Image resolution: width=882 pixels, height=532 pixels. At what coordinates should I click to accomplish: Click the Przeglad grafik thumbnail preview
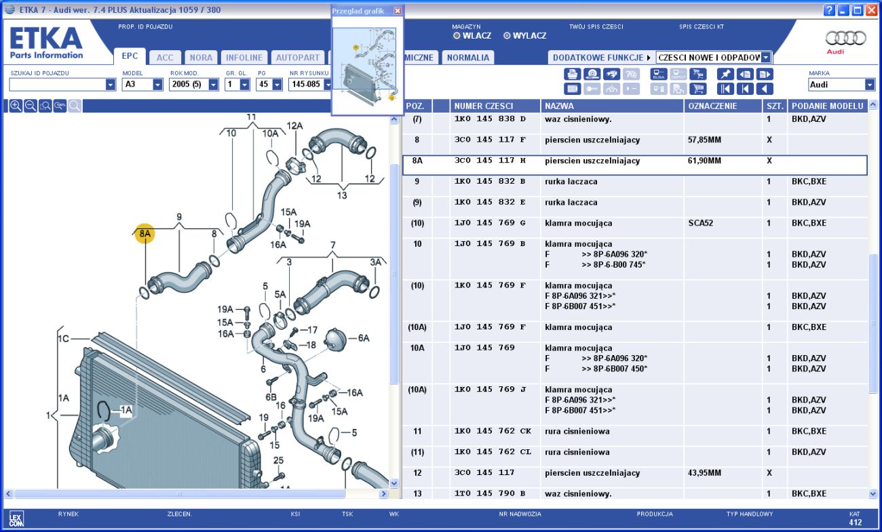367,66
